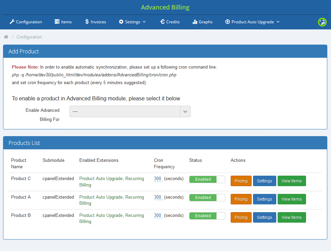Viewport: 331px width, 251px height.
Task: Click the select box chevron arrow
Action: pyautogui.click(x=185, y=111)
